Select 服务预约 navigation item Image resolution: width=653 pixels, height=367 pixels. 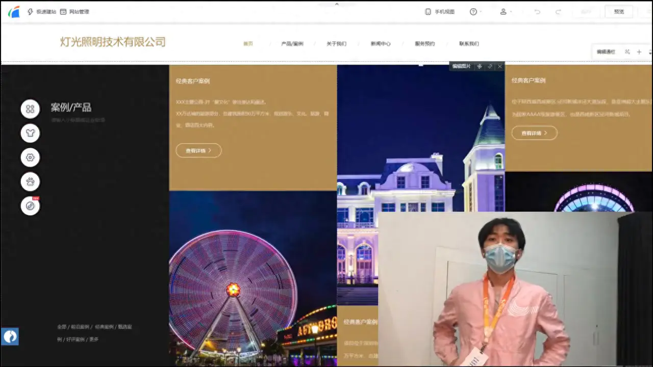pos(425,44)
